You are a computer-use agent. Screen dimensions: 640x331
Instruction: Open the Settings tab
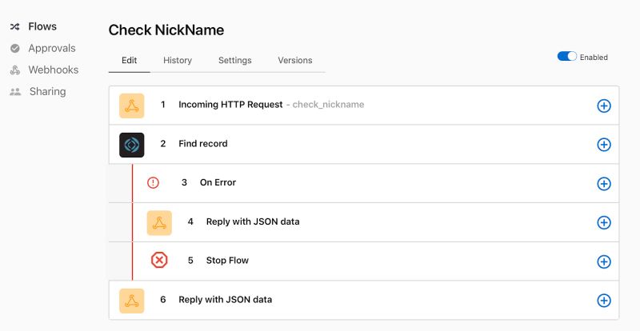234,61
